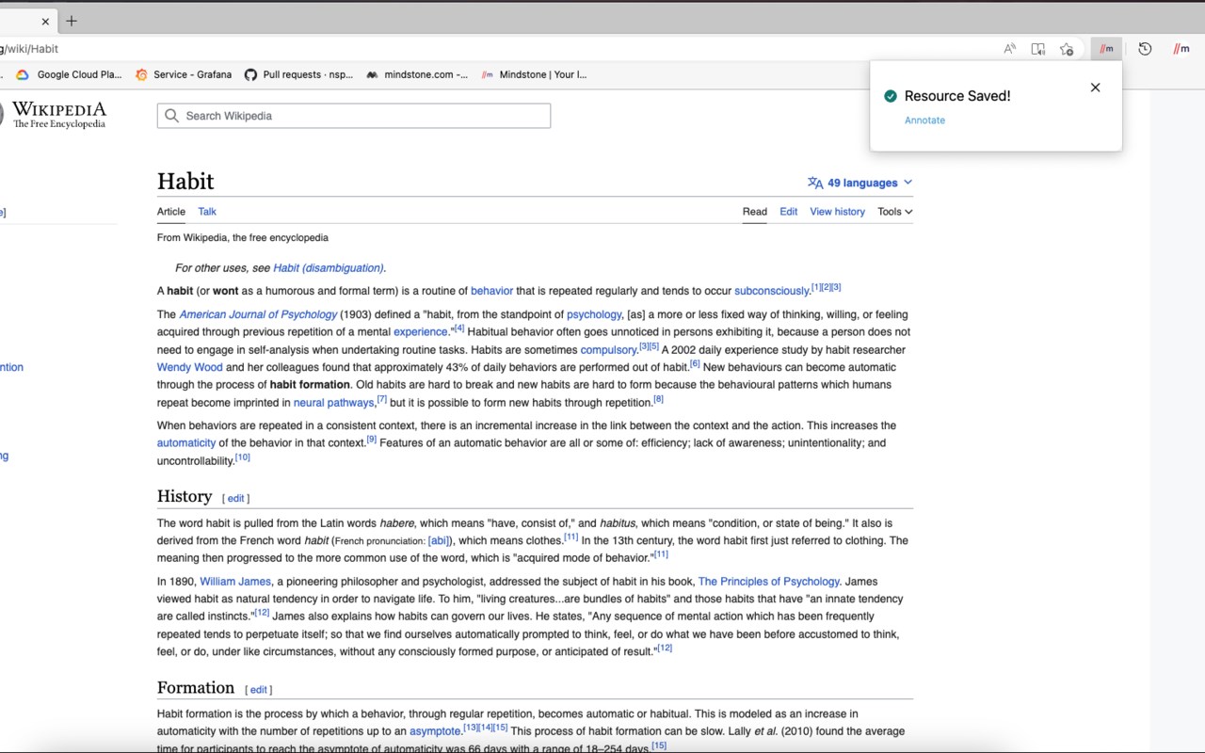Select the Read tab
The width and height of the screenshot is (1205, 753).
[x=755, y=212]
